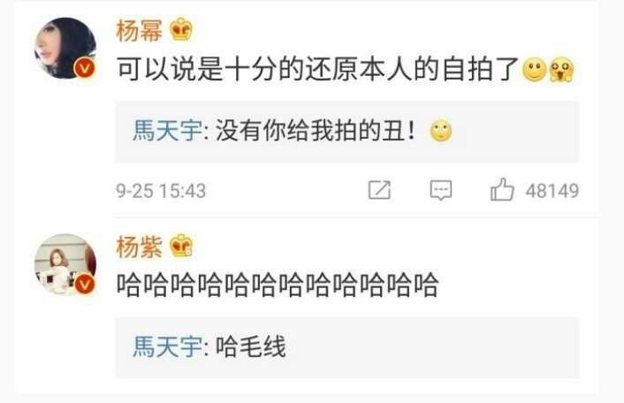This screenshot has height=403, width=624.
Task: Share 杨幂's comment with the forward icon
Action: point(379,190)
